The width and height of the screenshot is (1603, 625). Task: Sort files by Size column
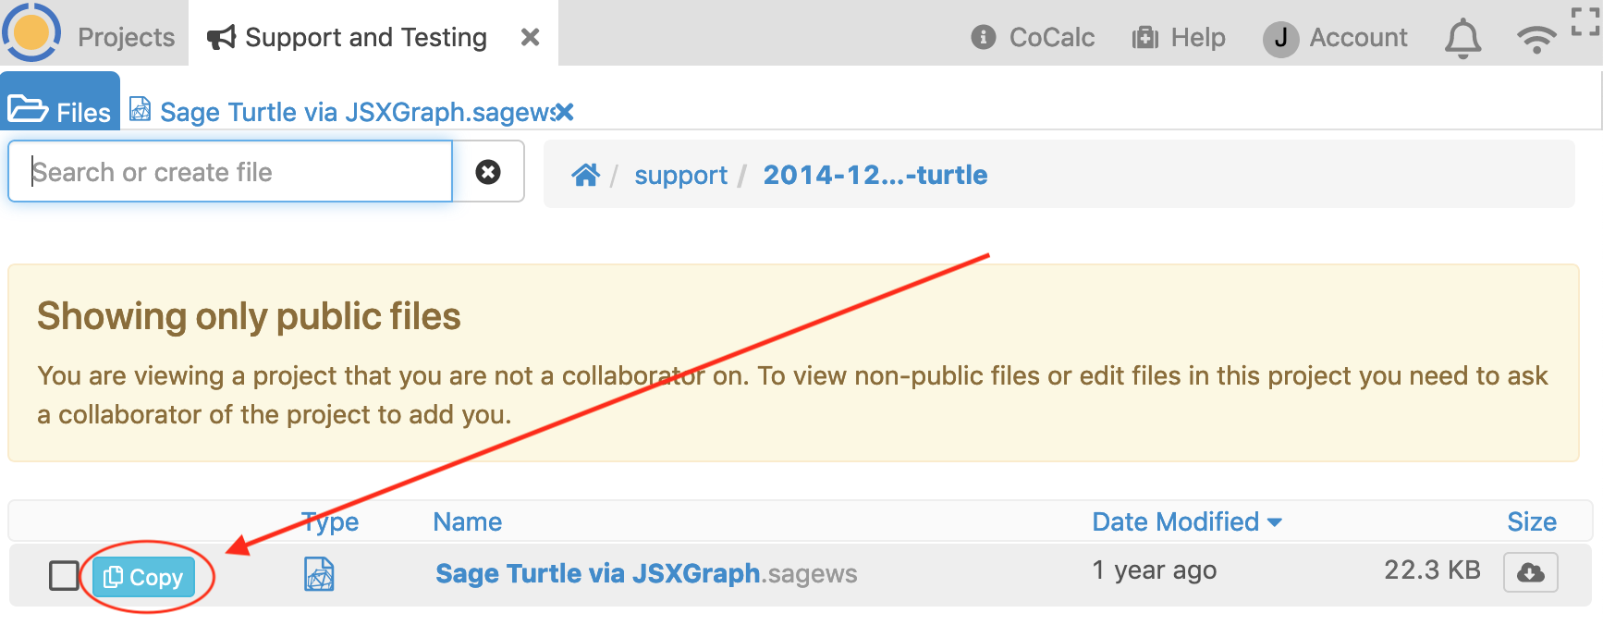[1531, 521]
